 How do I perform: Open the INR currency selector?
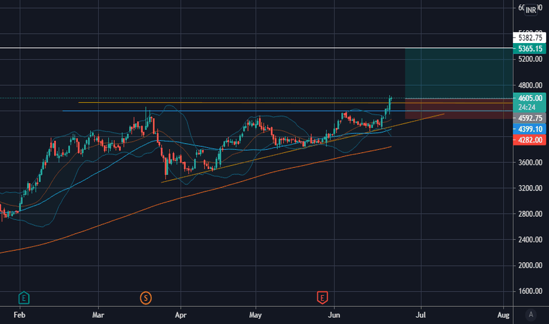(531, 10)
